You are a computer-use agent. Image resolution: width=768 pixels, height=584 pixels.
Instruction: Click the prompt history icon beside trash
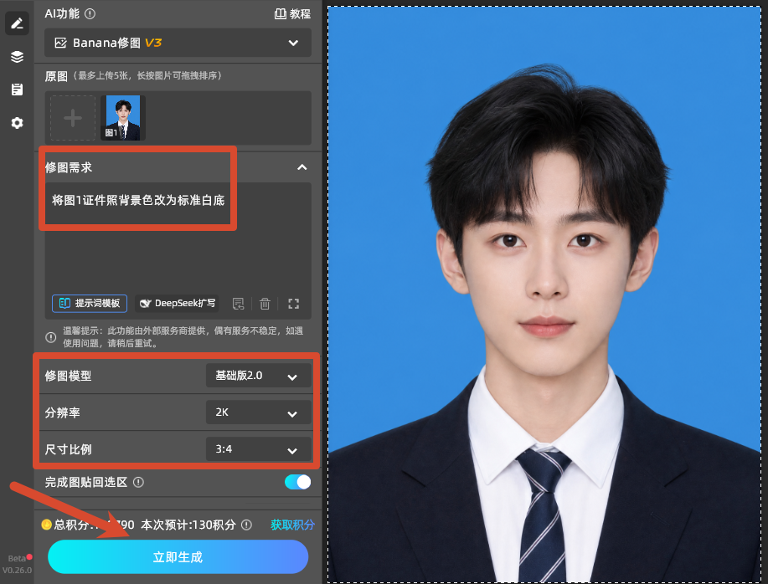[239, 304]
